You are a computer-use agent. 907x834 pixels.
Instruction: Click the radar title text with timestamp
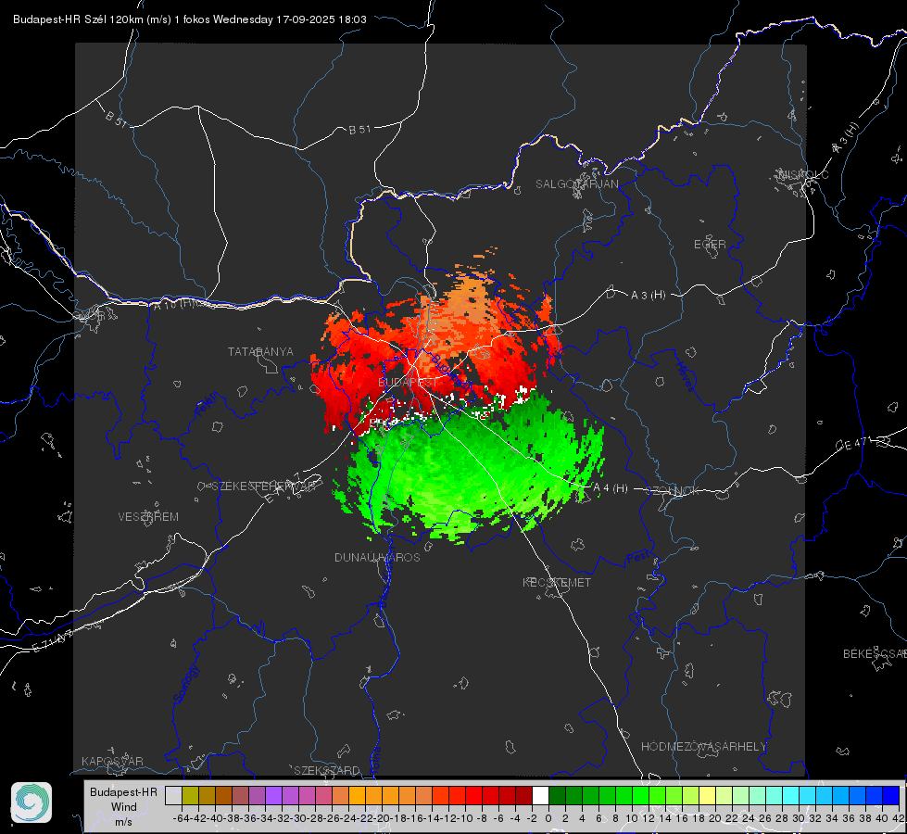(x=190, y=19)
